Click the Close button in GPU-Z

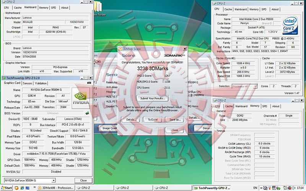[x=83, y=180]
